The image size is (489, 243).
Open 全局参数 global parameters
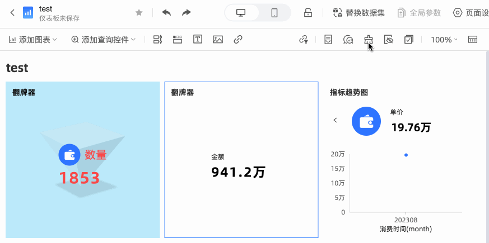tap(419, 13)
